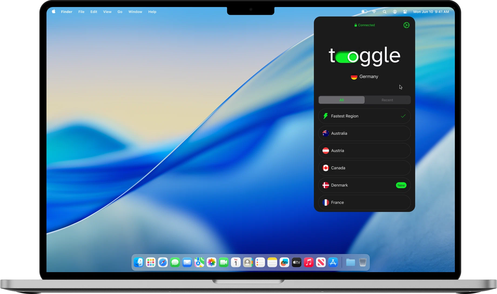Open Mail from the Dock
The height and width of the screenshot is (294, 497).
187,262
